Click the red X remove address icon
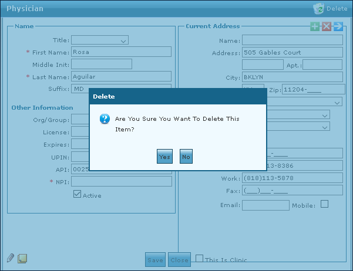 point(327,26)
